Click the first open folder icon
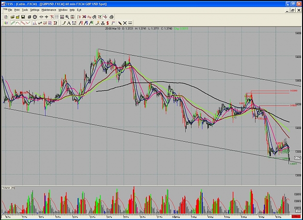Screen dimensions: 303x220 13,17
